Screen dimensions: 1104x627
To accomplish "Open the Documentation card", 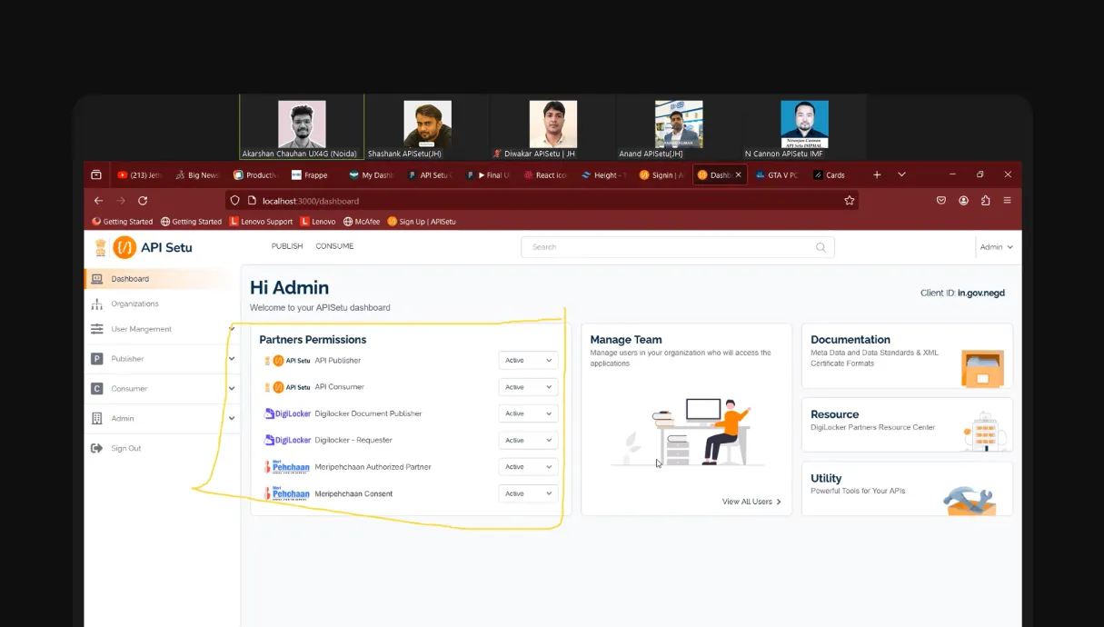I will coord(907,358).
